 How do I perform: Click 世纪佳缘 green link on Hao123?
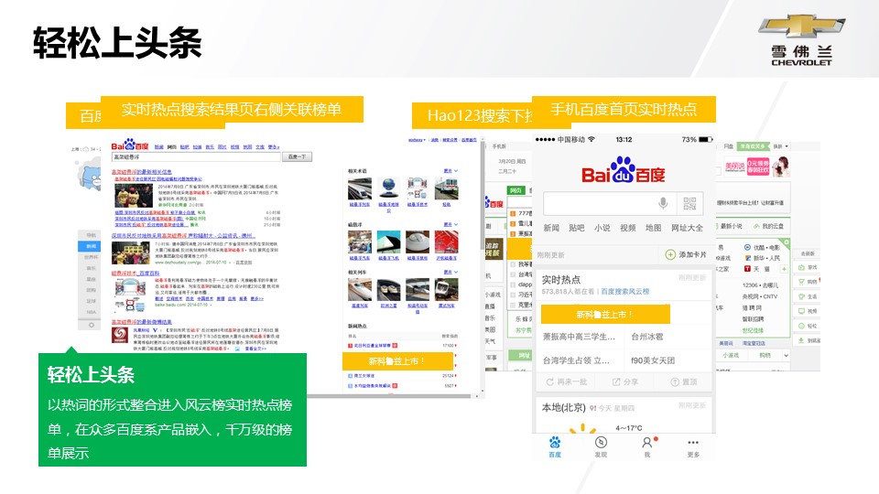pos(753,330)
